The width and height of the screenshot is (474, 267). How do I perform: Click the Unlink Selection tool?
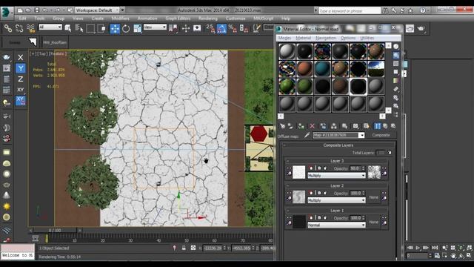pos(19,28)
